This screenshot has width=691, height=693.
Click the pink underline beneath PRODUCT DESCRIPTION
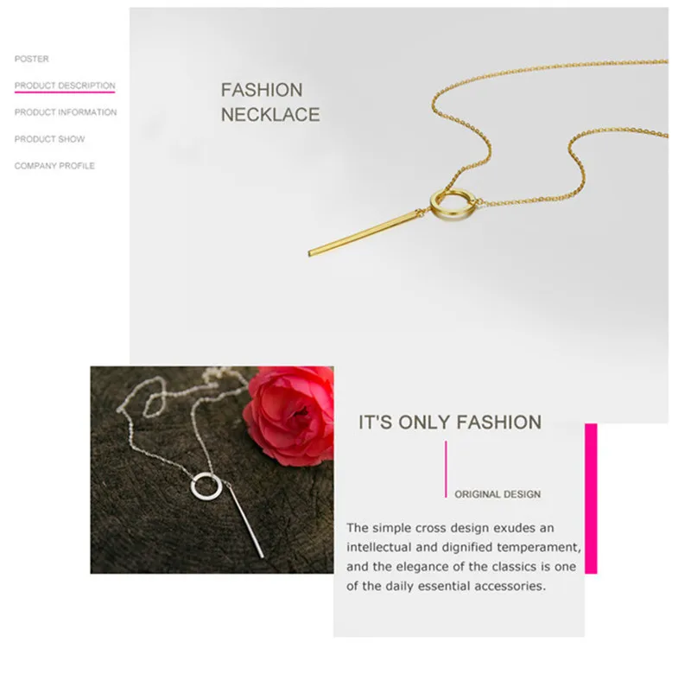point(65,92)
